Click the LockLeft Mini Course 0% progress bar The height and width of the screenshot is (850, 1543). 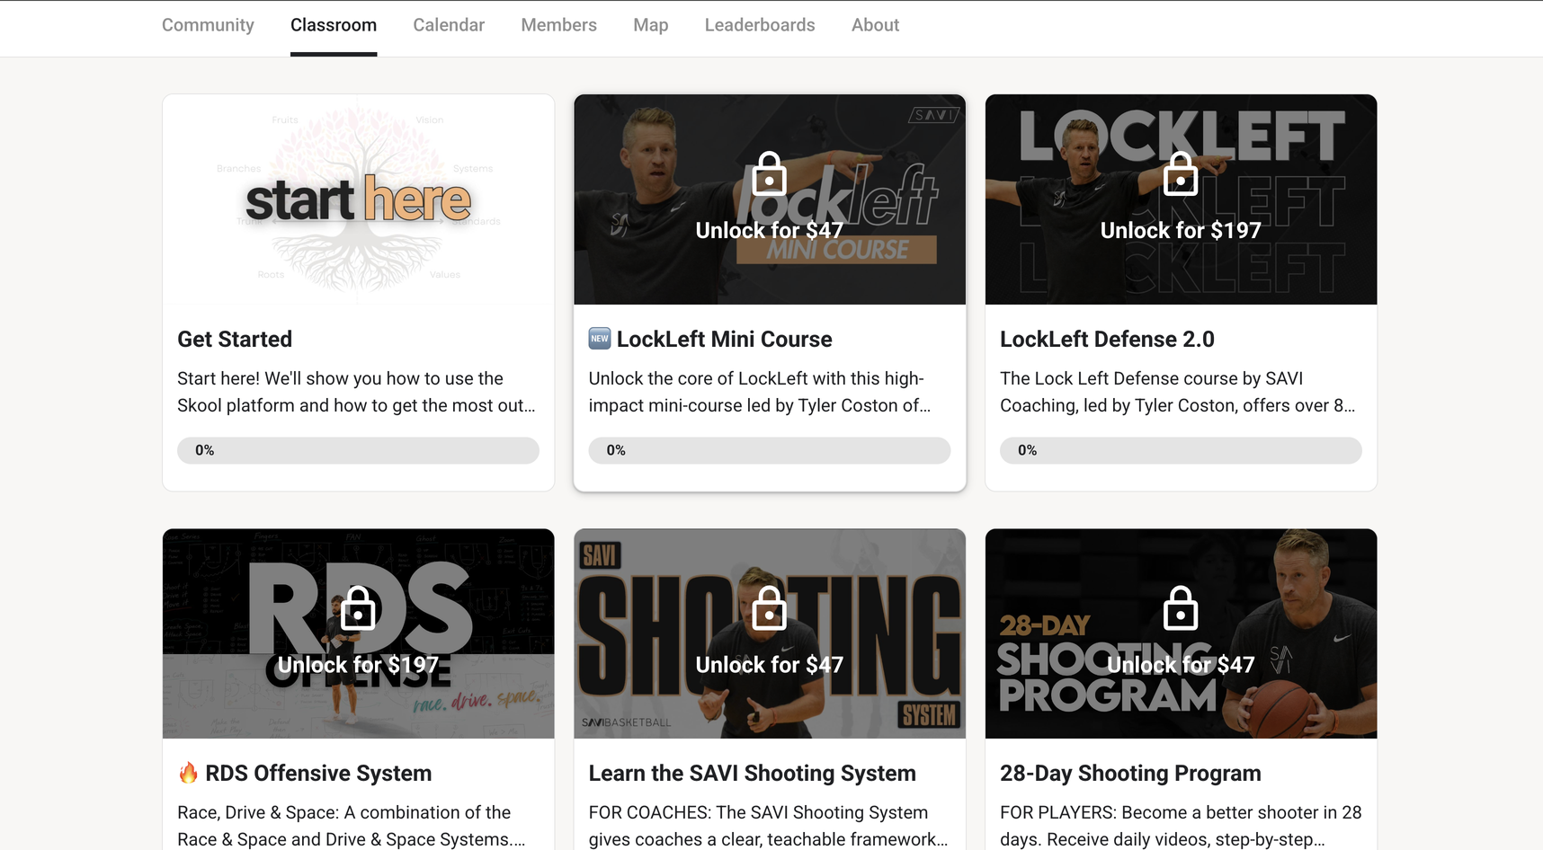click(770, 450)
